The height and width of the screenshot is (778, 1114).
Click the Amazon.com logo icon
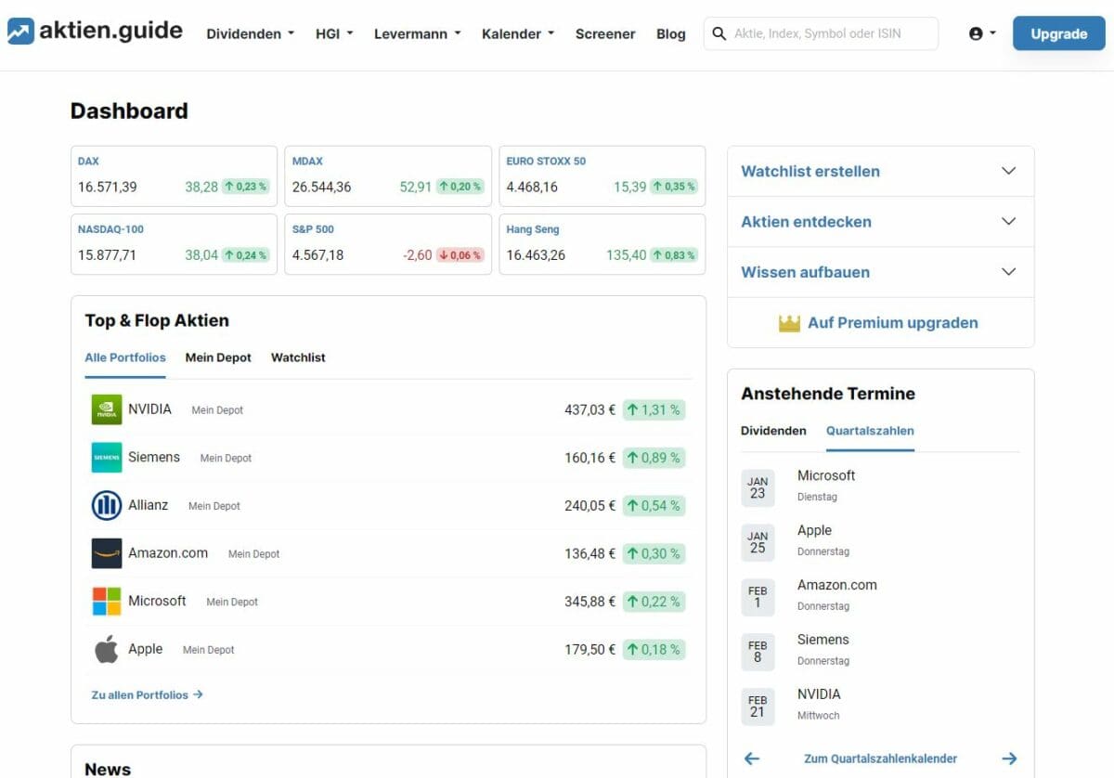105,553
